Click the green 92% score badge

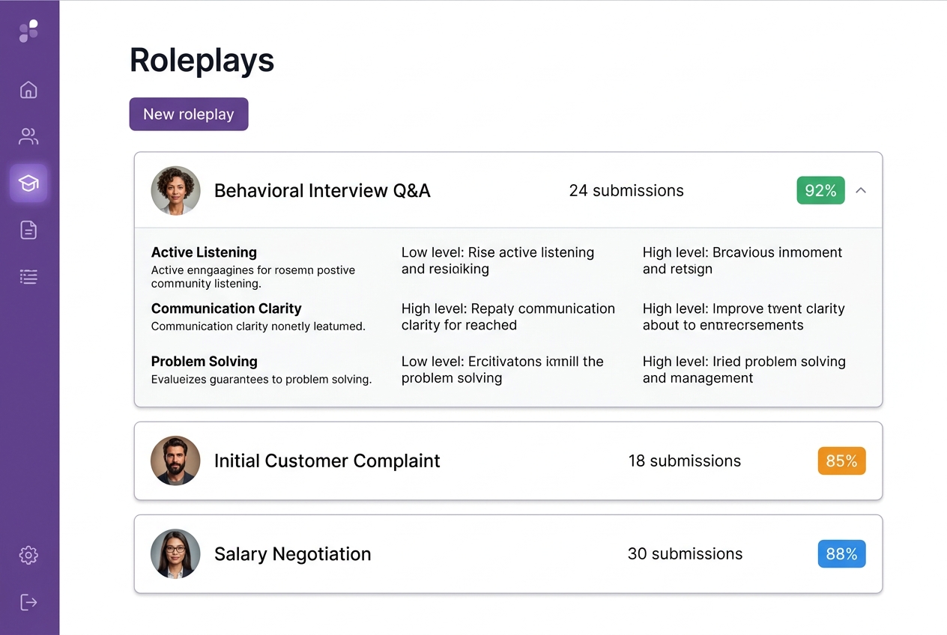(820, 190)
